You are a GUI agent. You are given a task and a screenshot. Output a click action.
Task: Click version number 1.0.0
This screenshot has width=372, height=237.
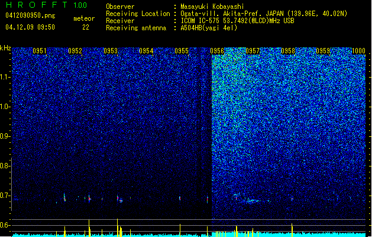click(80, 5)
